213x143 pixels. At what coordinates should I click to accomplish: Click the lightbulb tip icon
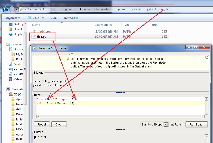(68, 59)
